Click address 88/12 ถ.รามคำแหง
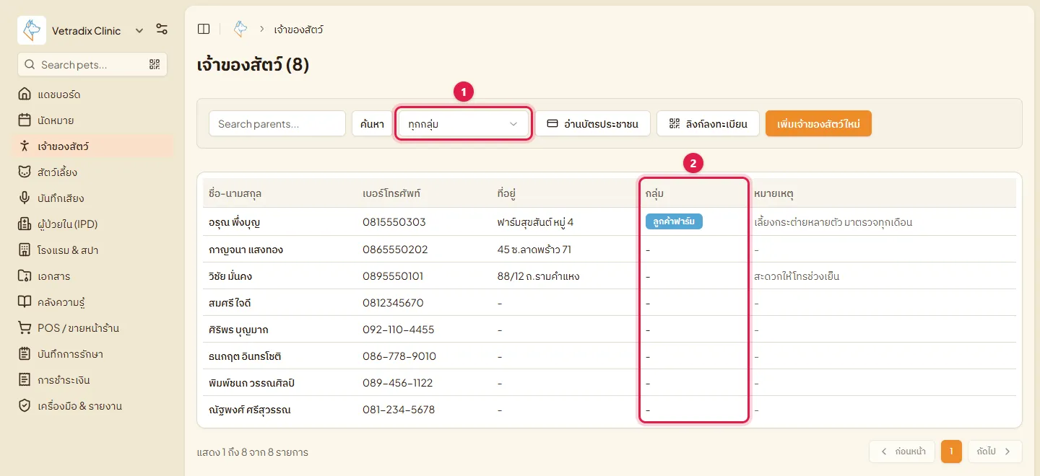The width and height of the screenshot is (1040, 476). click(538, 276)
